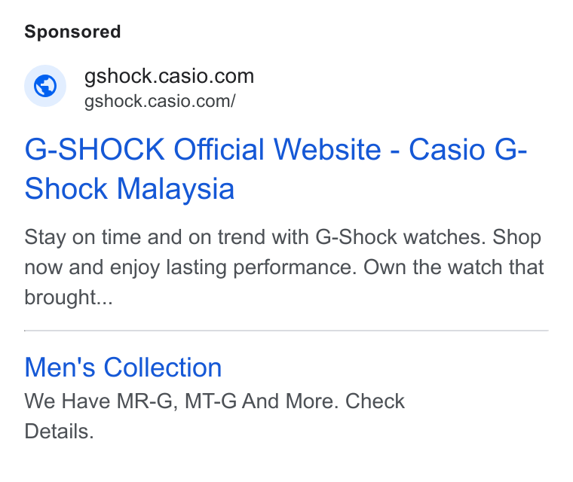Viewport: 573px width, 482px height.
Task: Click "Own the watch that" description text
Action: (454, 267)
